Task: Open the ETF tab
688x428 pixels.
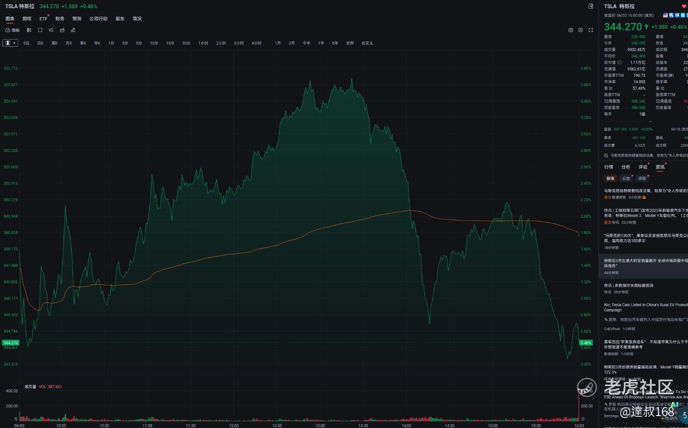Action: (x=43, y=18)
